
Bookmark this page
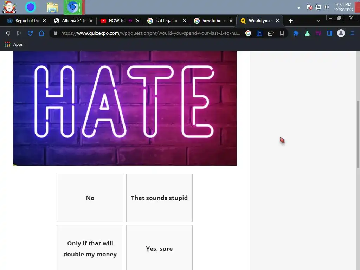[282, 33]
